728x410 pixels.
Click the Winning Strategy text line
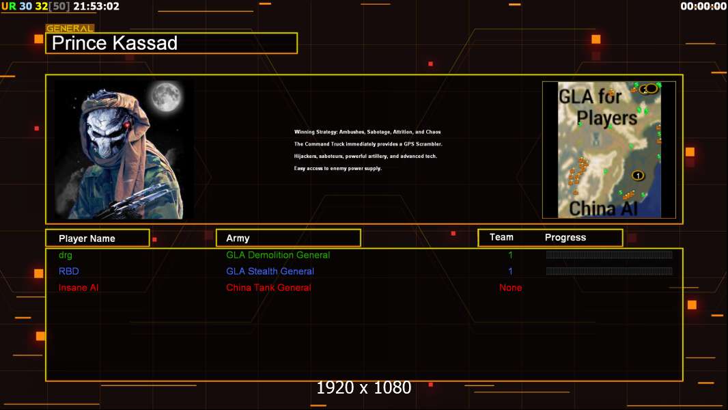coord(367,132)
